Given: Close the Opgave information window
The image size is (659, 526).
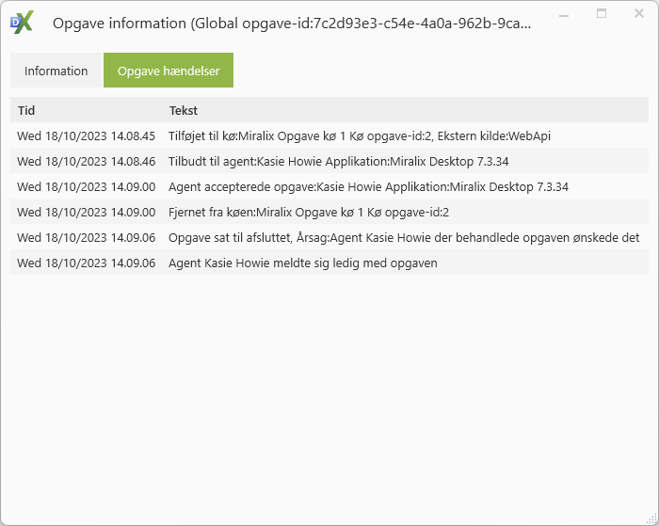Looking at the screenshot, I should click(637, 14).
